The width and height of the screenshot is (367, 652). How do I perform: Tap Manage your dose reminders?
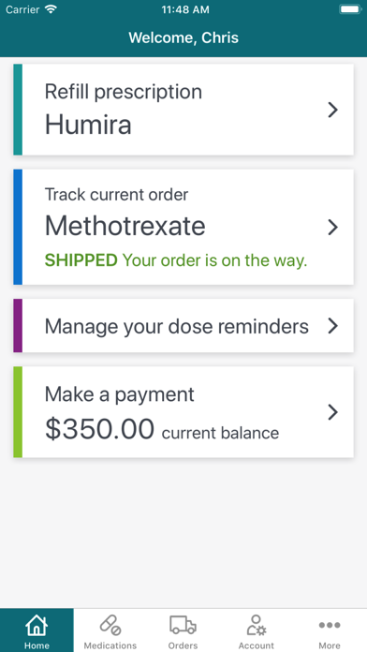[x=177, y=326]
